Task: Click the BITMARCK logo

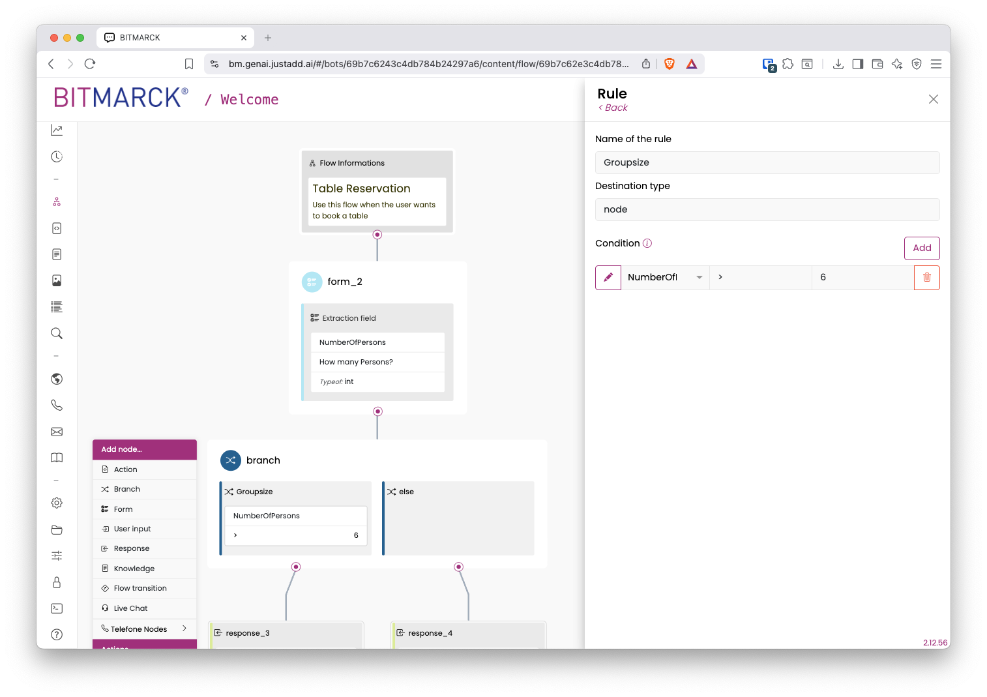Action: (x=121, y=98)
